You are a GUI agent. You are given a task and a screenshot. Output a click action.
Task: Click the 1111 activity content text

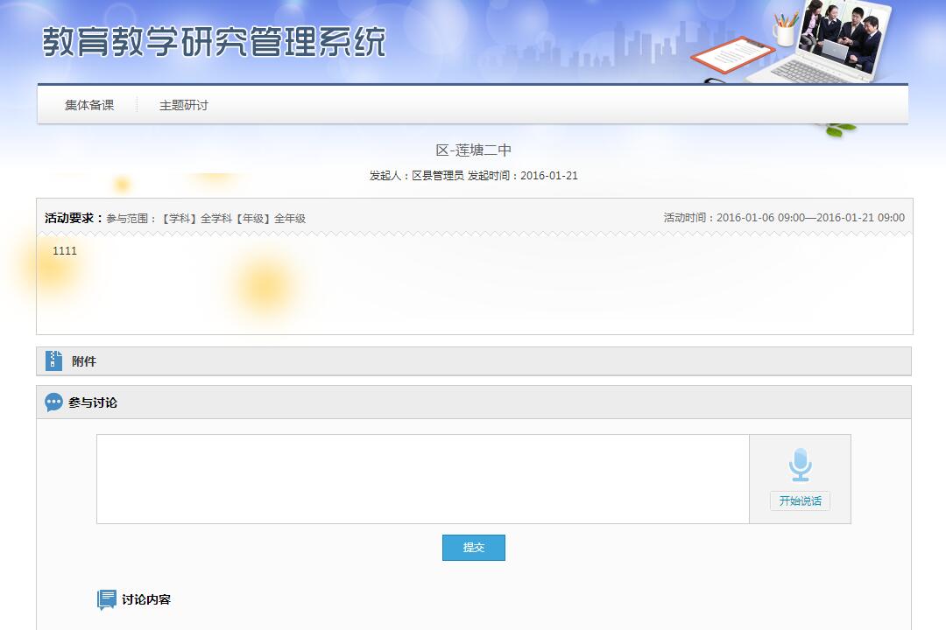(65, 251)
